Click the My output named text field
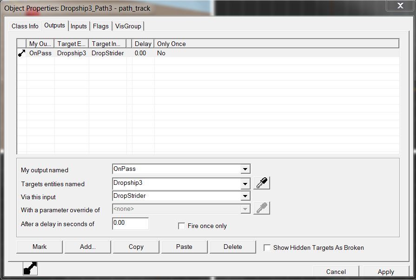 [177, 169]
